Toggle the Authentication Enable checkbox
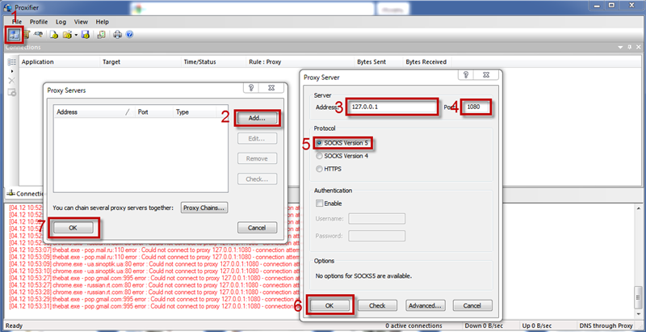 pyautogui.click(x=319, y=203)
